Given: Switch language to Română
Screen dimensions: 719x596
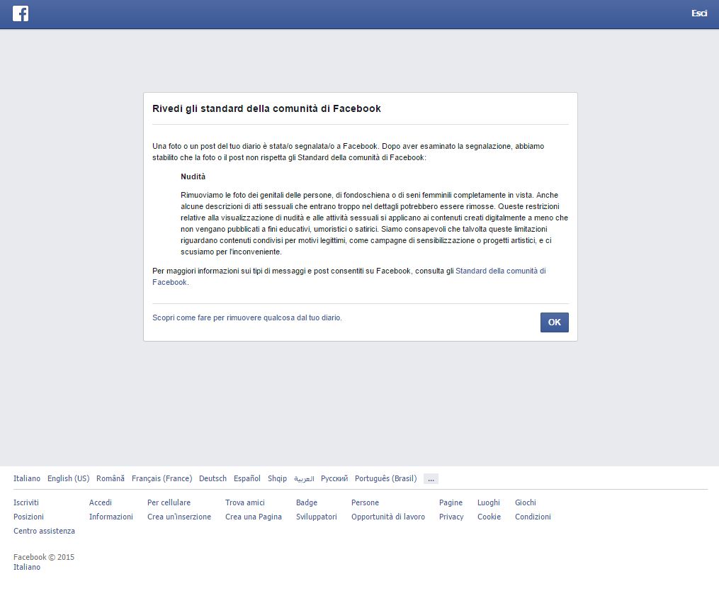Looking at the screenshot, I should pos(110,478).
